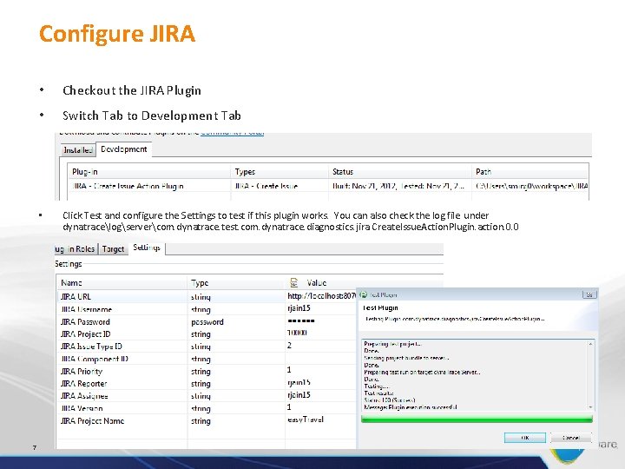Viewport: 625px width, 469px height.
Task: Open the Settings tab
Action: coord(147,248)
